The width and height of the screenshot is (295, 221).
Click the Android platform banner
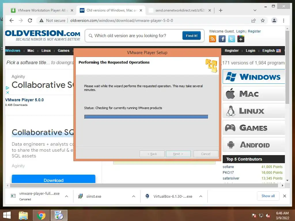[x=254, y=144]
